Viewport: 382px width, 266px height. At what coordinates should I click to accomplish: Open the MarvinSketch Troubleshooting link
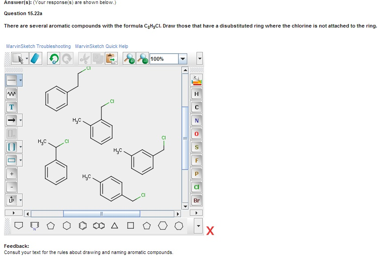[x=38, y=46]
